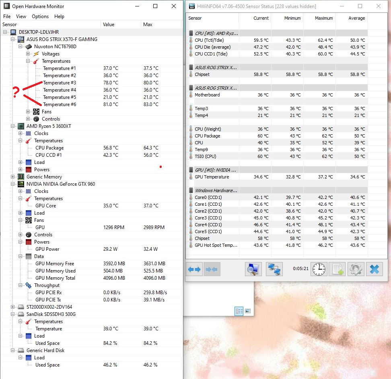Select the Temperature #3 row
Image resolution: width=391 pixels, height=379 pixels.
click(x=92, y=83)
